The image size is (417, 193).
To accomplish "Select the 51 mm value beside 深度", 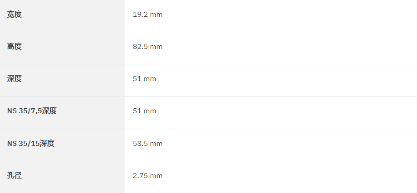I will point(144,78).
